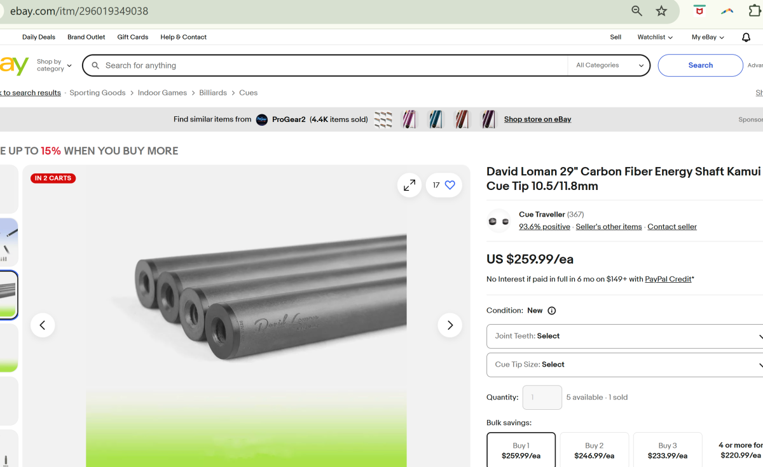Screen dimensions: 763x467
Task: Click the colorful arc extension icon
Action: pyautogui.click(x=727, y=11)
